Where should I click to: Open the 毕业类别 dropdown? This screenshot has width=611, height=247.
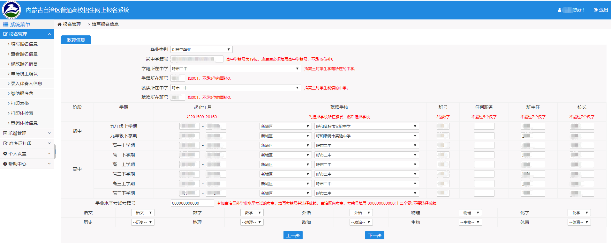click(201, 49)
